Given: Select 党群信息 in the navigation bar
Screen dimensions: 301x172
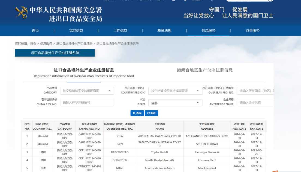Looking at the screenshot, I should 76,31.
